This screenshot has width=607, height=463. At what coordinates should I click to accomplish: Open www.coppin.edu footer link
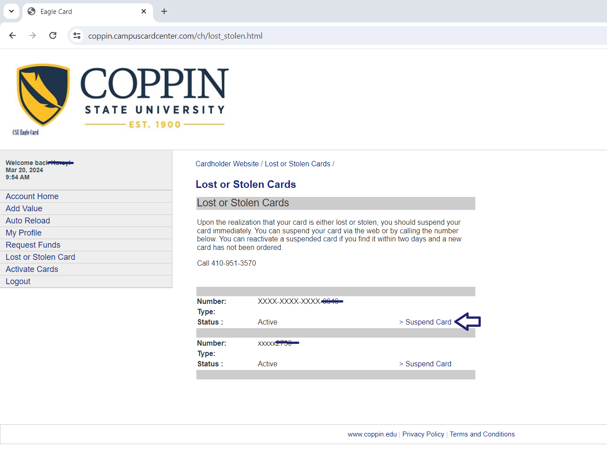(x=372, y=434)
